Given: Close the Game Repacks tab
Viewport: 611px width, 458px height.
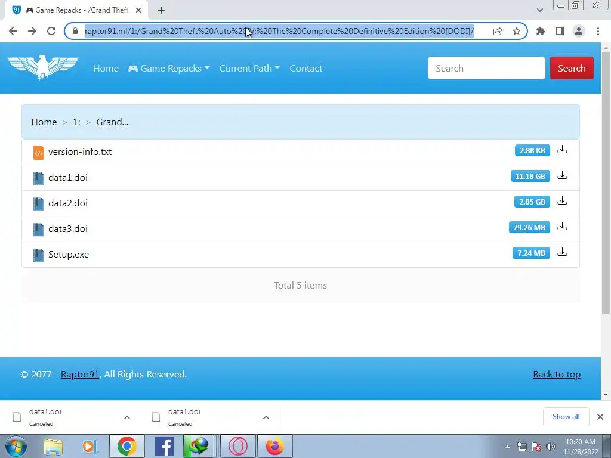Looking at the screenshot, I should (138, 10).
